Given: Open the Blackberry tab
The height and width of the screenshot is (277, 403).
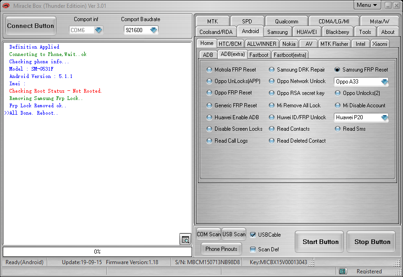Looking at the screenshot, I should coord(337,32).
